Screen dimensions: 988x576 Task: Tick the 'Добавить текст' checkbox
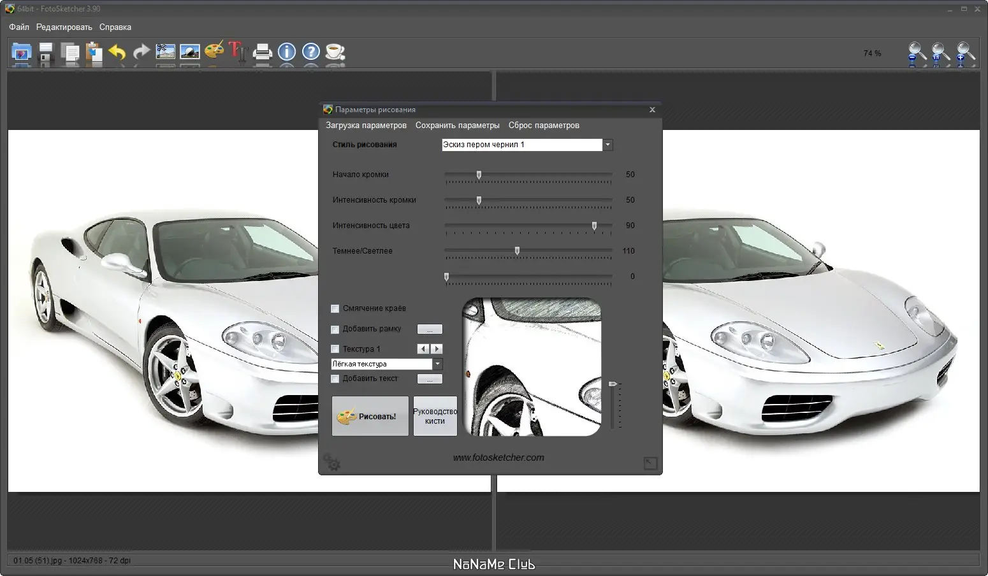click(x=335, y=379)
